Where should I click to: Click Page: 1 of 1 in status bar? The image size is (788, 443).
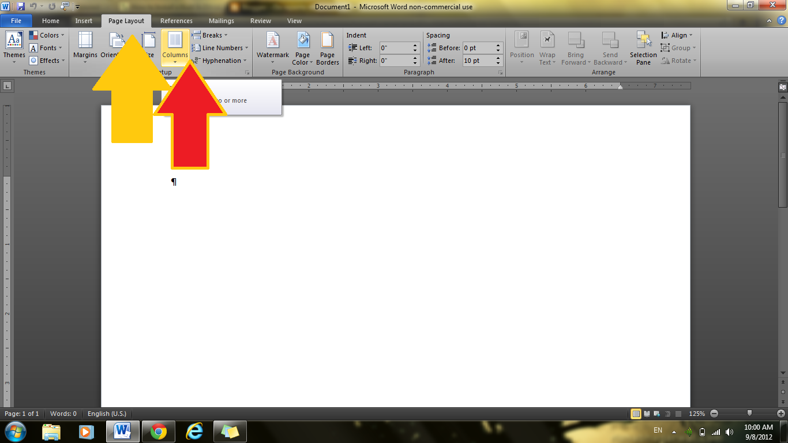coord(22,414)
